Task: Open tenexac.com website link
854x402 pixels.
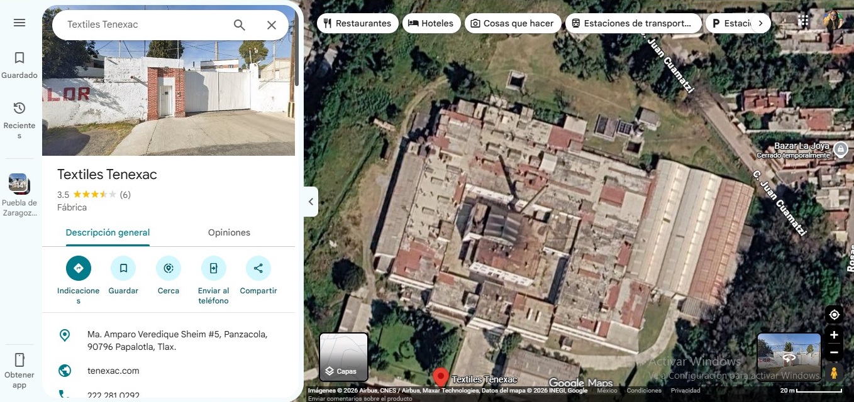Action: tap(113, 371)
